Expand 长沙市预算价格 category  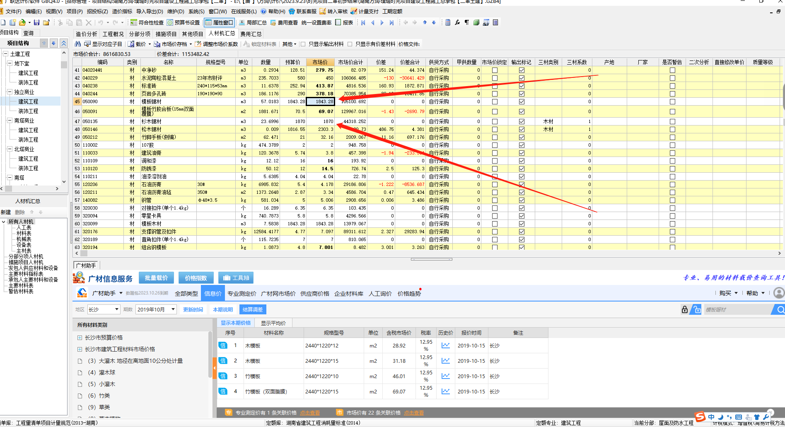(x=80, y=338)
